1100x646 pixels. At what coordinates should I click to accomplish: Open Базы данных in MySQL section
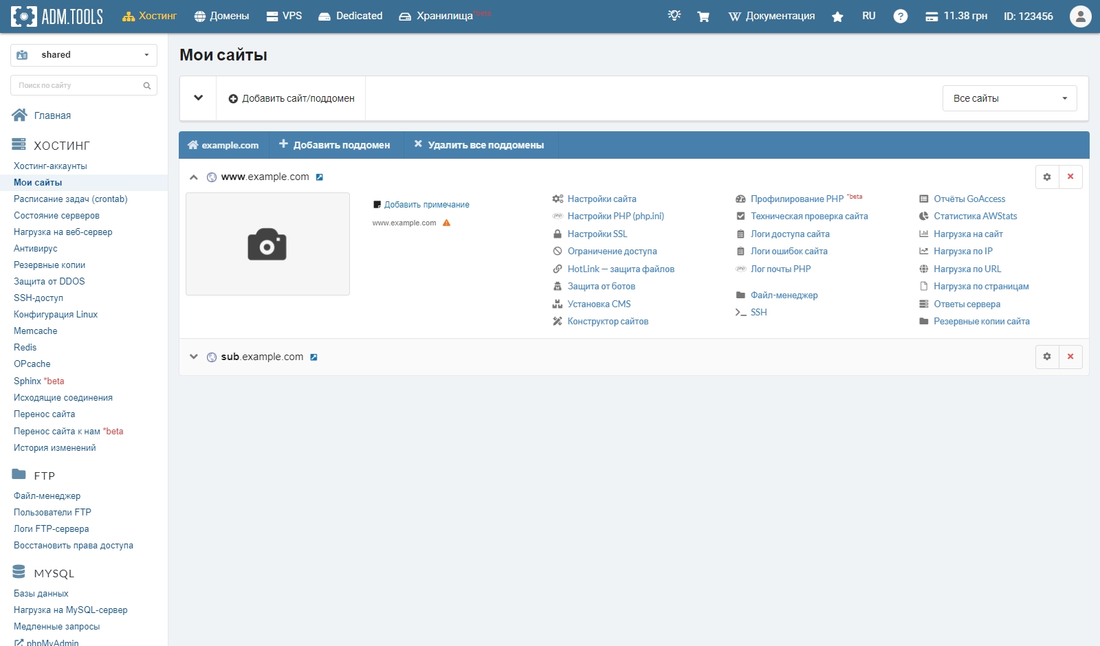pyautogui.click(x=41, y=594)
